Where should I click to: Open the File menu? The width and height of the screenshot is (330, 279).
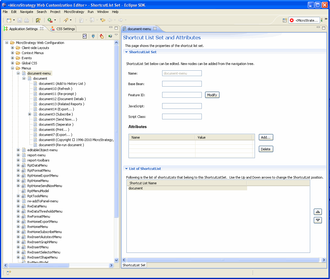[x=5, y=12]
